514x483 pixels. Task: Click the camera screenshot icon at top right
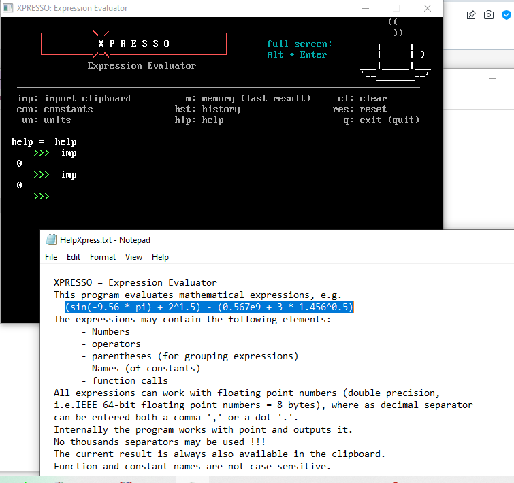pos(489,15)
